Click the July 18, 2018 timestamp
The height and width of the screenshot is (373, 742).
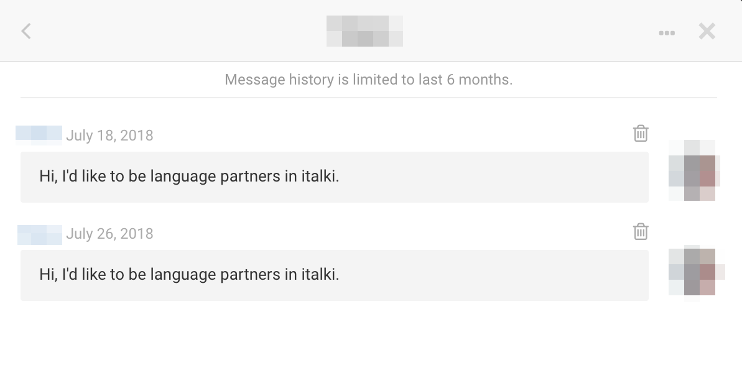[109, 136]
